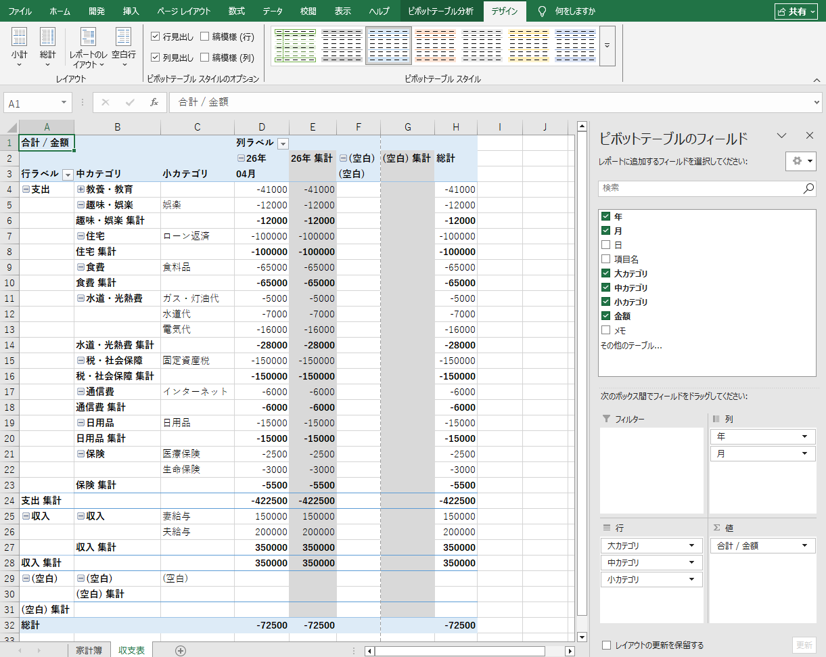Click the 共有 share button
826x657 pixels.
pyautogui.click(x=796, y=11)
